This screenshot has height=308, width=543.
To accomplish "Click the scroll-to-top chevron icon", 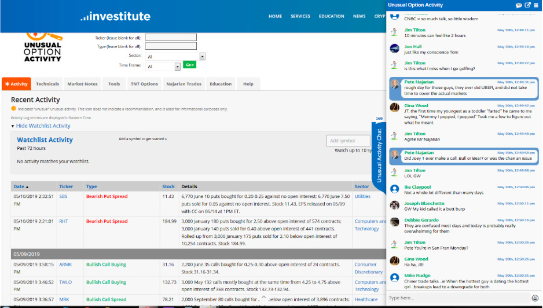I will 264,297.
